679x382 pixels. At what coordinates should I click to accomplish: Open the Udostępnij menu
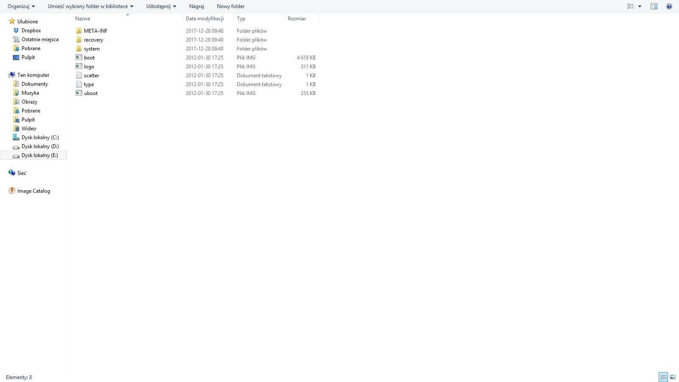tap(161, 6)
